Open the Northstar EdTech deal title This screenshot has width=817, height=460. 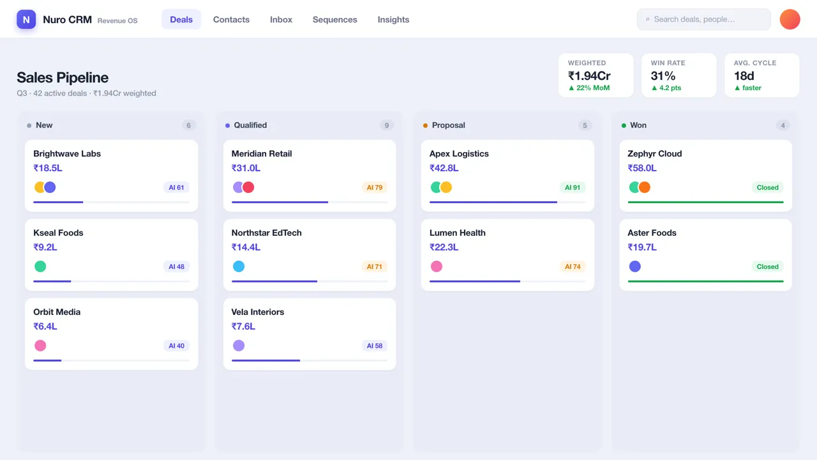pyautogui.click(x=267, y=233)
